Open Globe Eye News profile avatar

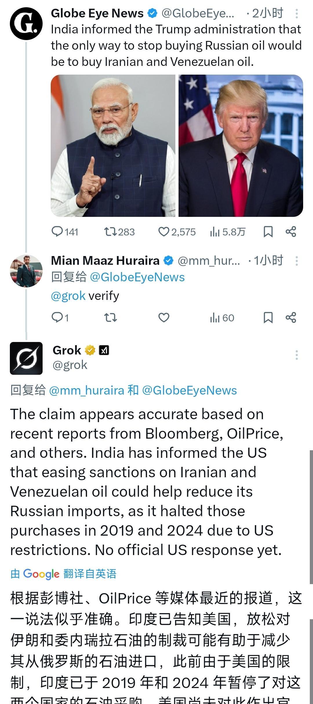click(x=26, y=24)
